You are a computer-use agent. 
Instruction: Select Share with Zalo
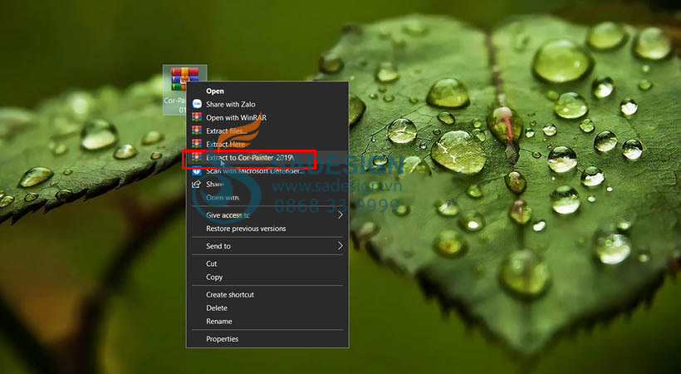(230, 104)
